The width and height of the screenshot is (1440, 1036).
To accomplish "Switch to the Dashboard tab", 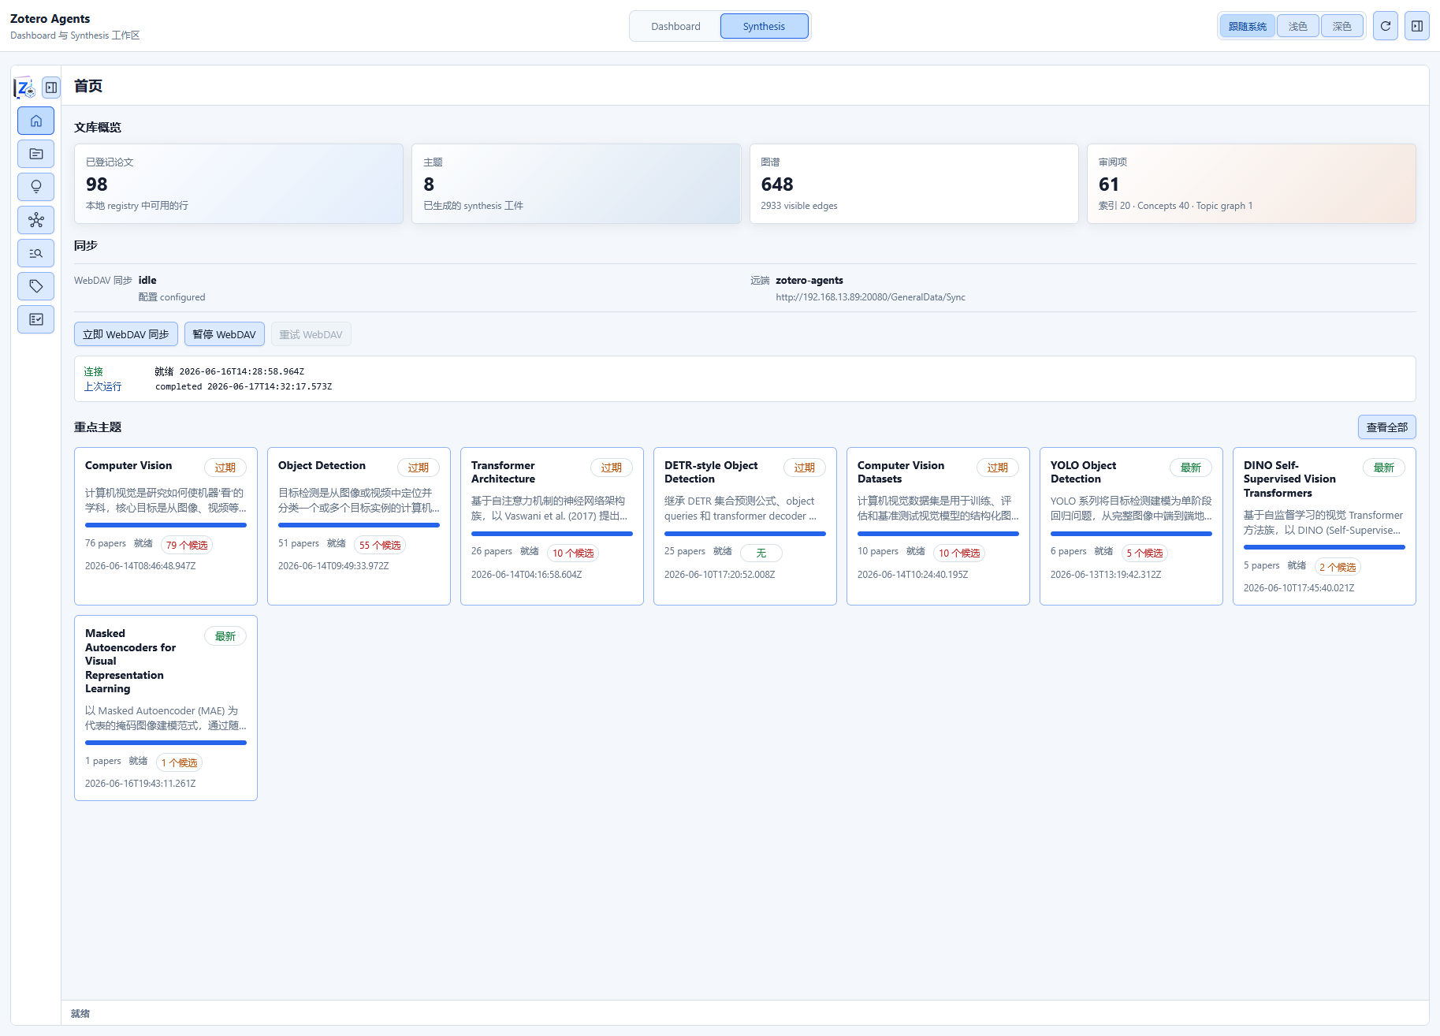I will coord(675,26).
